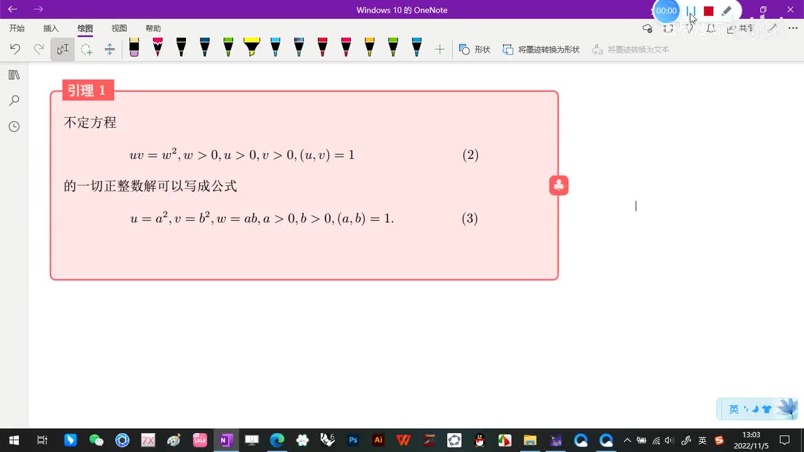Open File Explorer from the taskbar
Screen dimensions: 804x452
[x=530, y=440]
